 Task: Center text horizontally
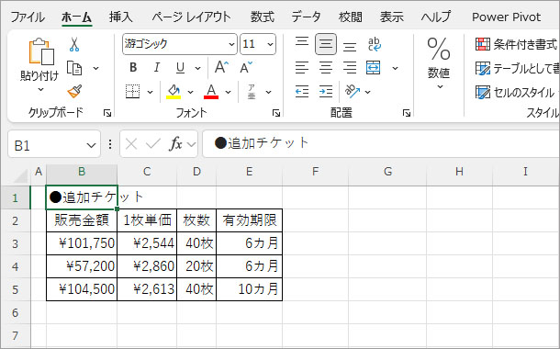click(326, 68)
